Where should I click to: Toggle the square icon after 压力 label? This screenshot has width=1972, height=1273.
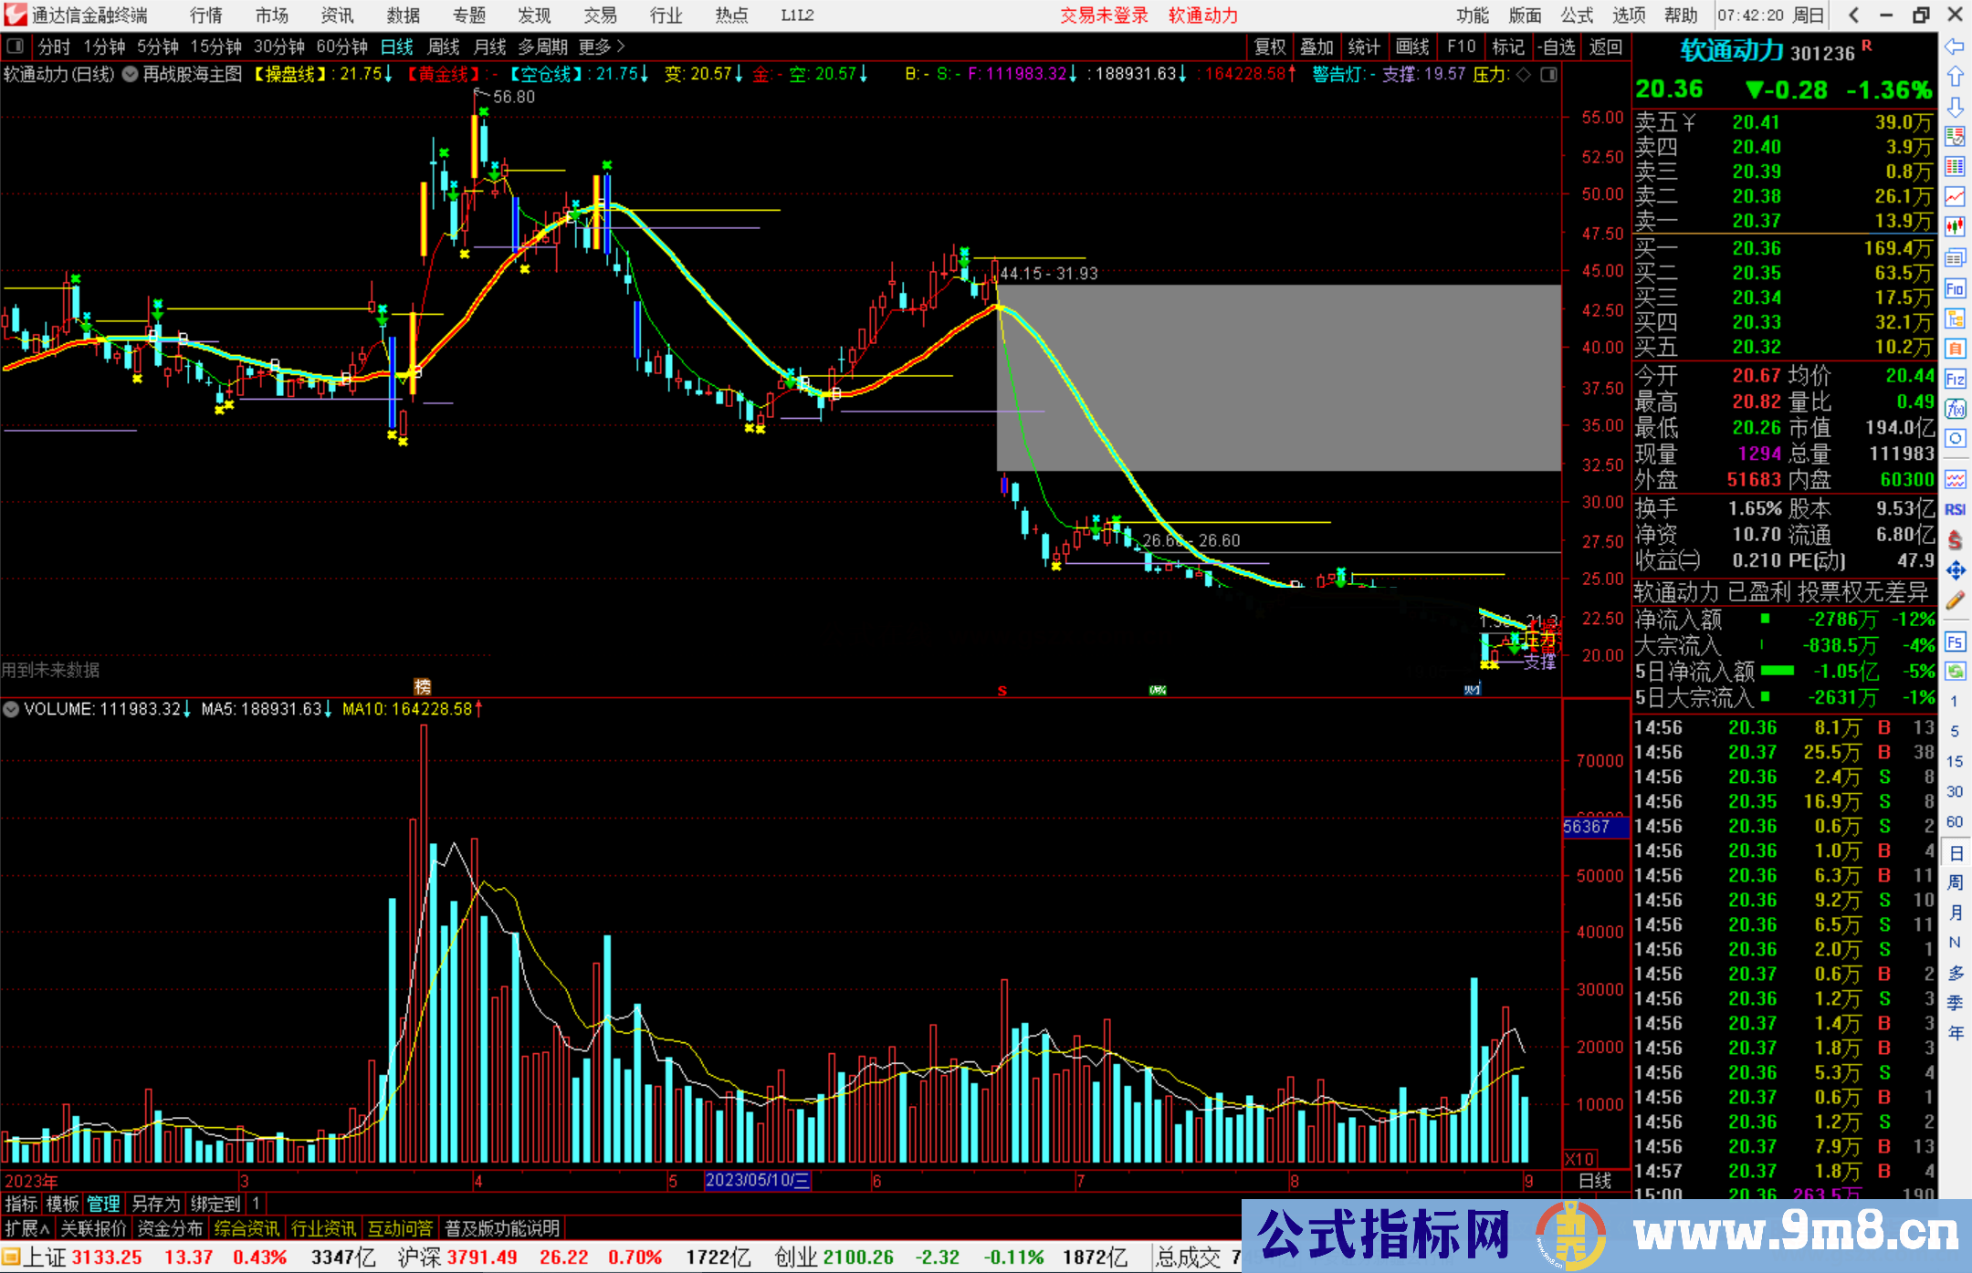point(1548,75)
